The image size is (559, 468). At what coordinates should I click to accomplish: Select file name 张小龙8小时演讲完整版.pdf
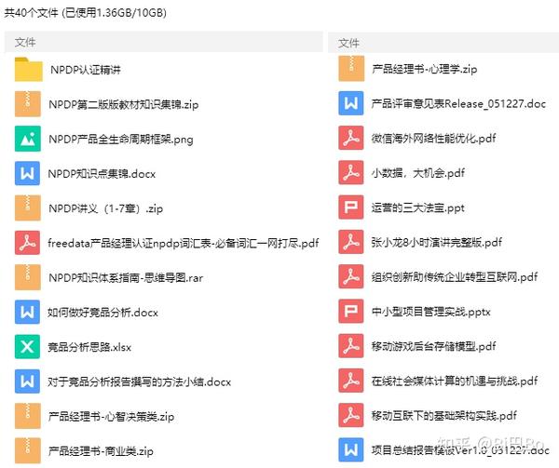[436, 242]
